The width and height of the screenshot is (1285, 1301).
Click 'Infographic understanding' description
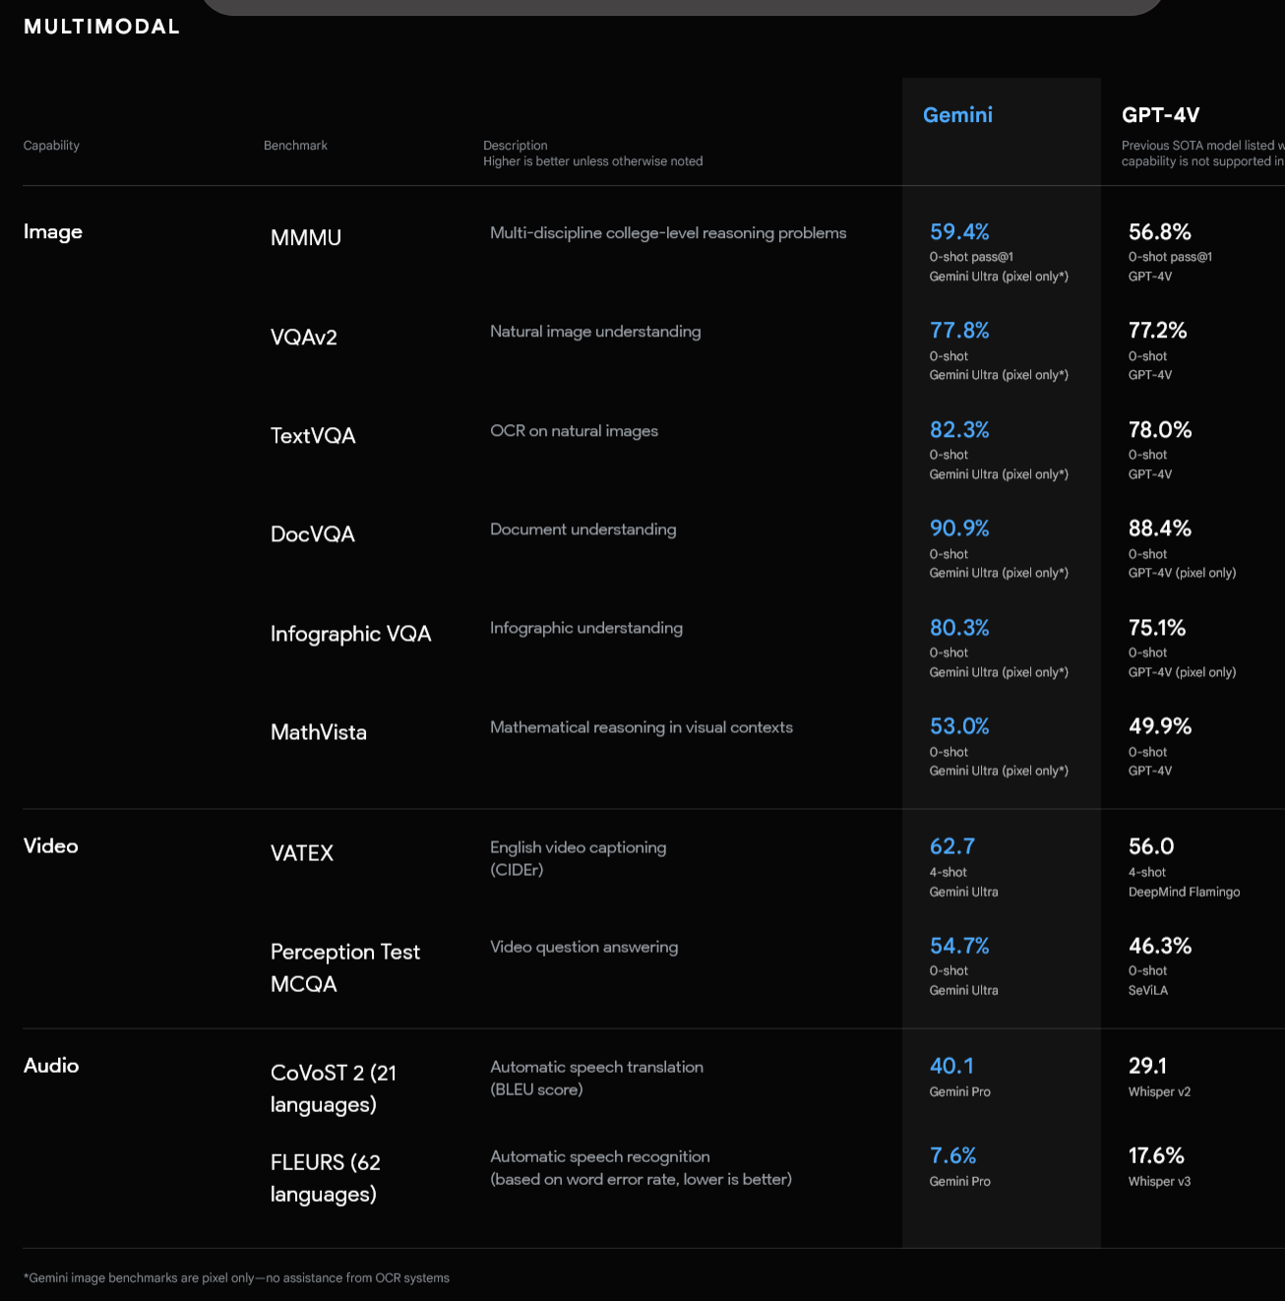click(x=586, y=628)
